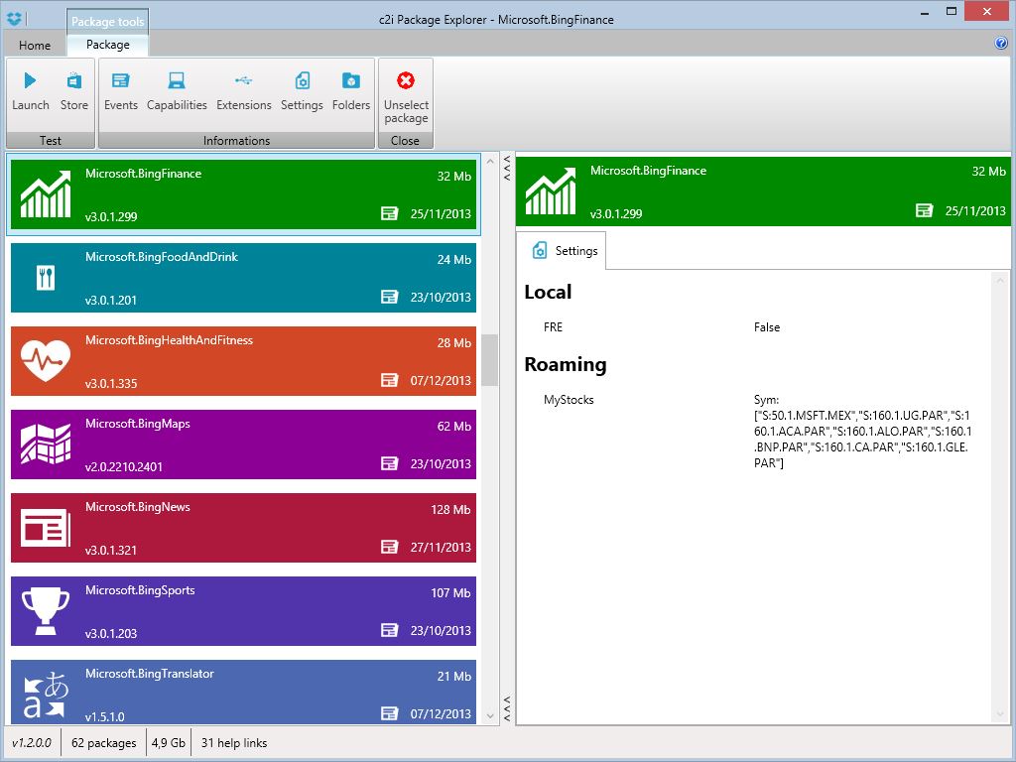Click the FRE setting name
The height and width of the screenshot is (762, 1016).
[554, 327]
